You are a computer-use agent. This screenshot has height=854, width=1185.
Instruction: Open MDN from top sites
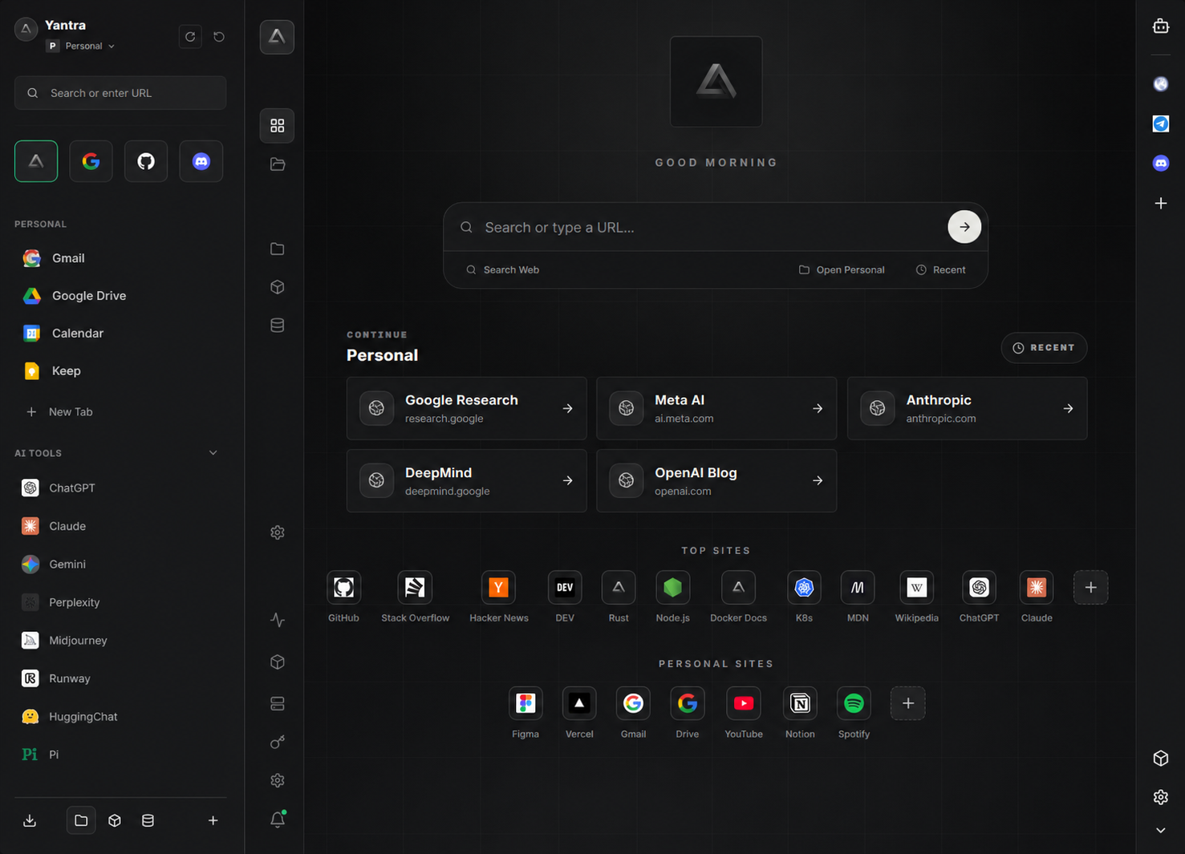(x=858, y=588)
